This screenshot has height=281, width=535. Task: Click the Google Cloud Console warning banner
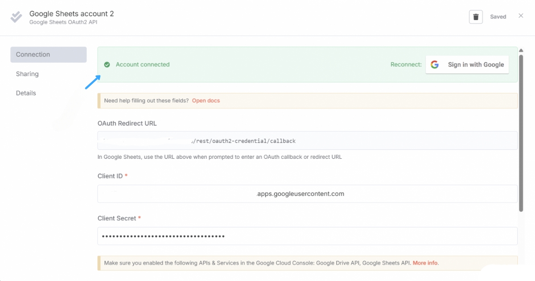(x=308, y=263)
